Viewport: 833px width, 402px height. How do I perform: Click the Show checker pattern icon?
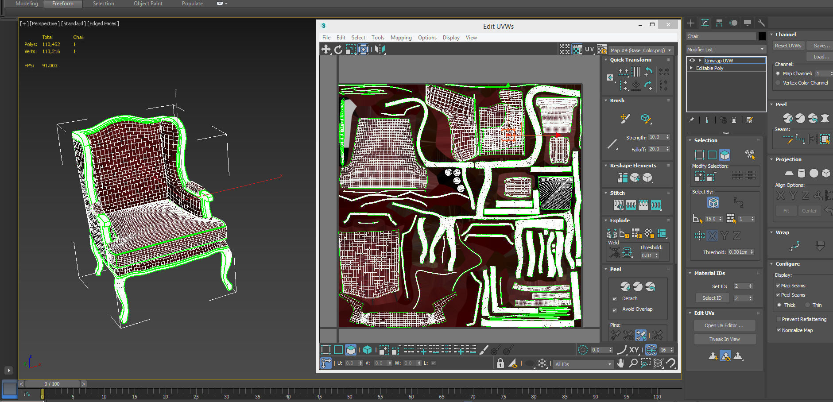[x=577, y=50]
